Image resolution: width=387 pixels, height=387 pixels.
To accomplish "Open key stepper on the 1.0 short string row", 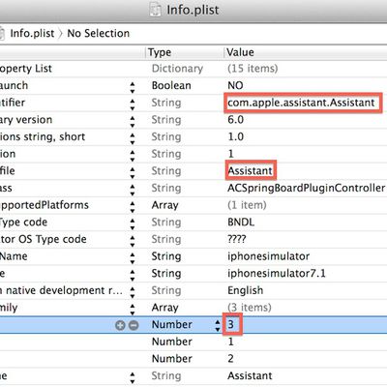I will coord(133,137).
